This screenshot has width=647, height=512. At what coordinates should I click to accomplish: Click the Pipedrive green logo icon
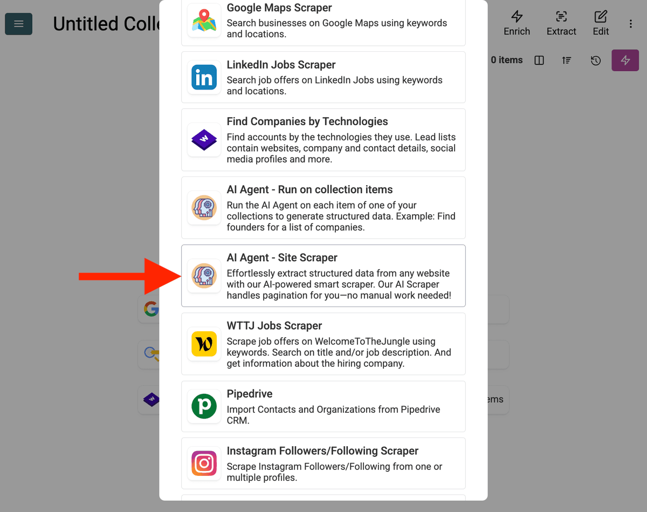[204, 406]
